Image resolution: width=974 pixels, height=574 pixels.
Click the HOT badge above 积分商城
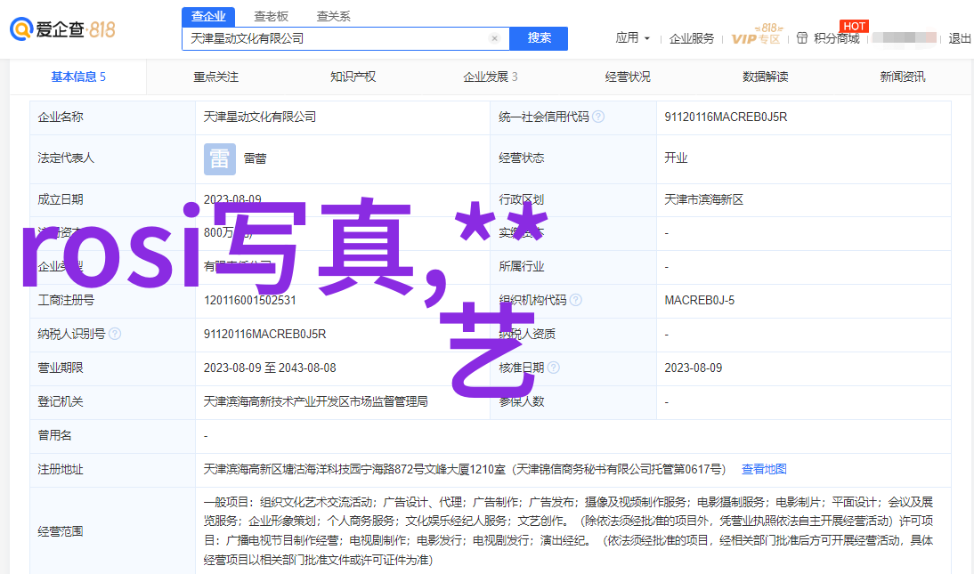pos(854,26)
